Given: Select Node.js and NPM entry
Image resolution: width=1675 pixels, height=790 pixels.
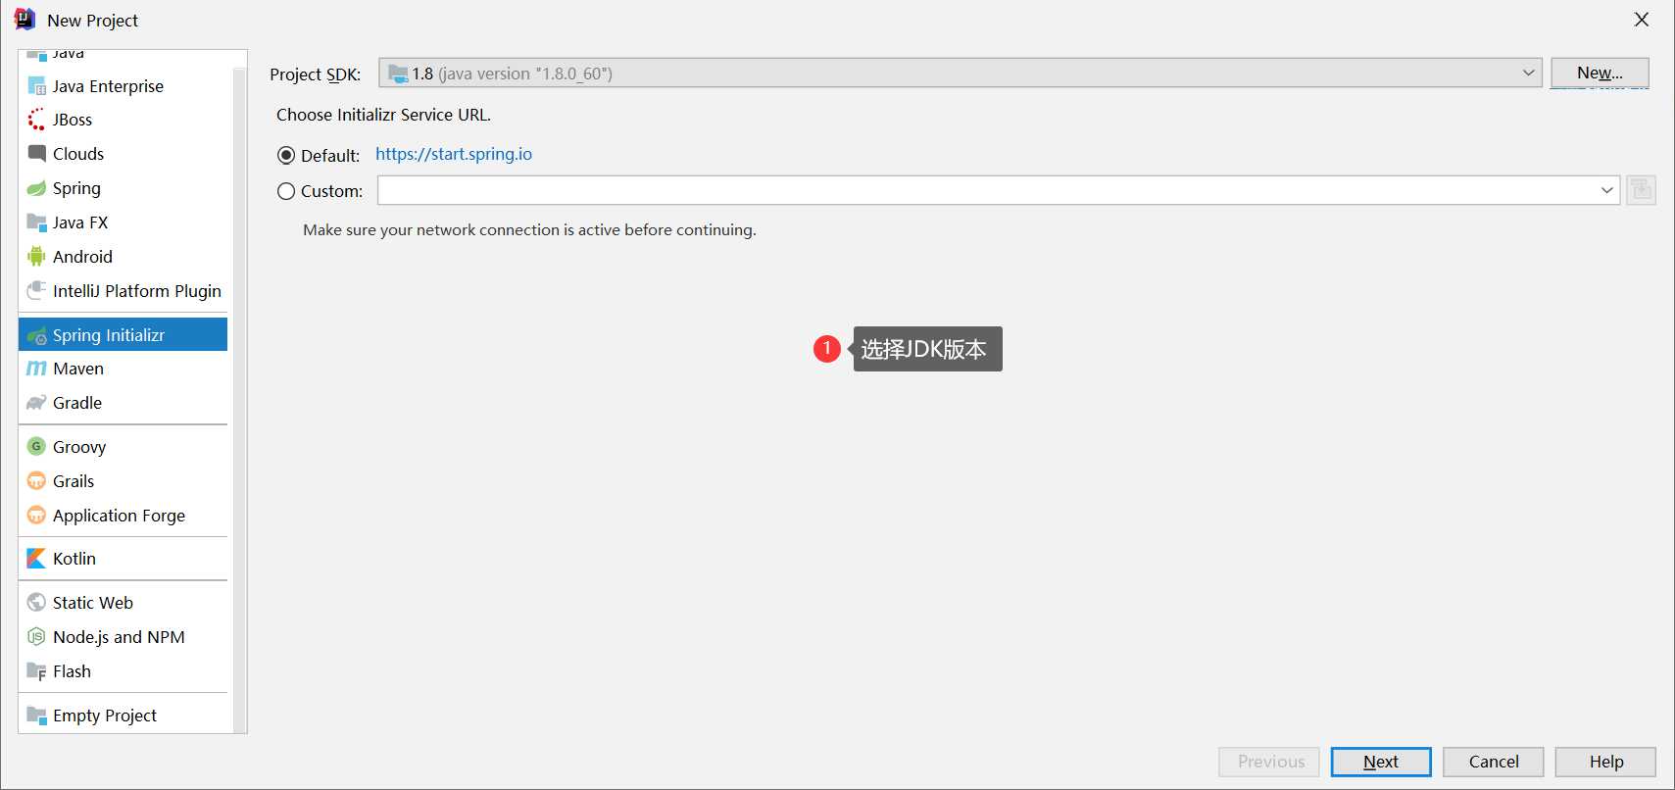Looking at the screenshot, I should tap(123, 637).
